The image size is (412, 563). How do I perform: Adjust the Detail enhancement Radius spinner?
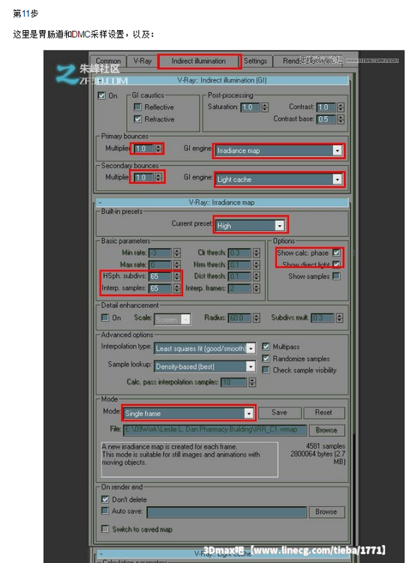(256, 318)
